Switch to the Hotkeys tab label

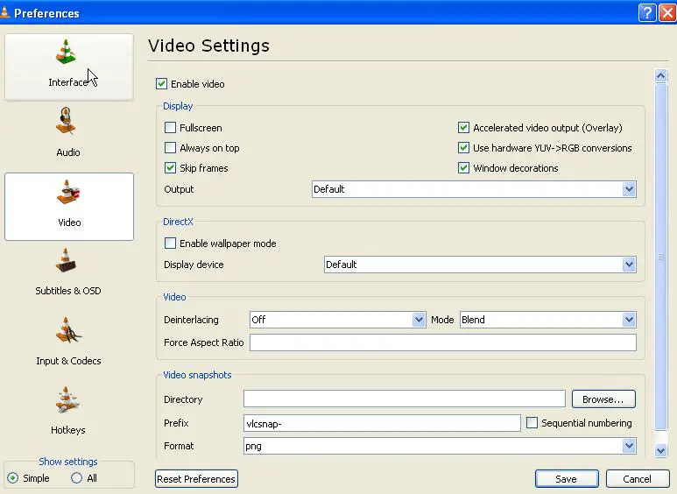[x=67, y=430]
